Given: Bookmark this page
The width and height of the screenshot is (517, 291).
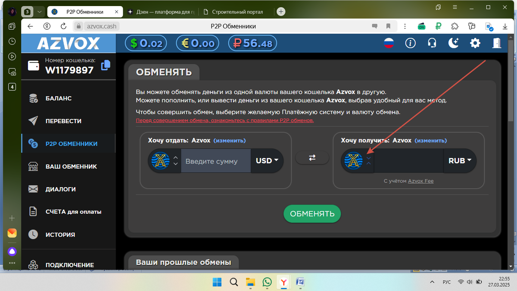Looking at the screenshot, I should click(x=388, y=26).
